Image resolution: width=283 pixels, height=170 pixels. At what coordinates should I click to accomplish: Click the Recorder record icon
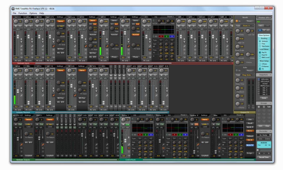click(x=269, y=153)
